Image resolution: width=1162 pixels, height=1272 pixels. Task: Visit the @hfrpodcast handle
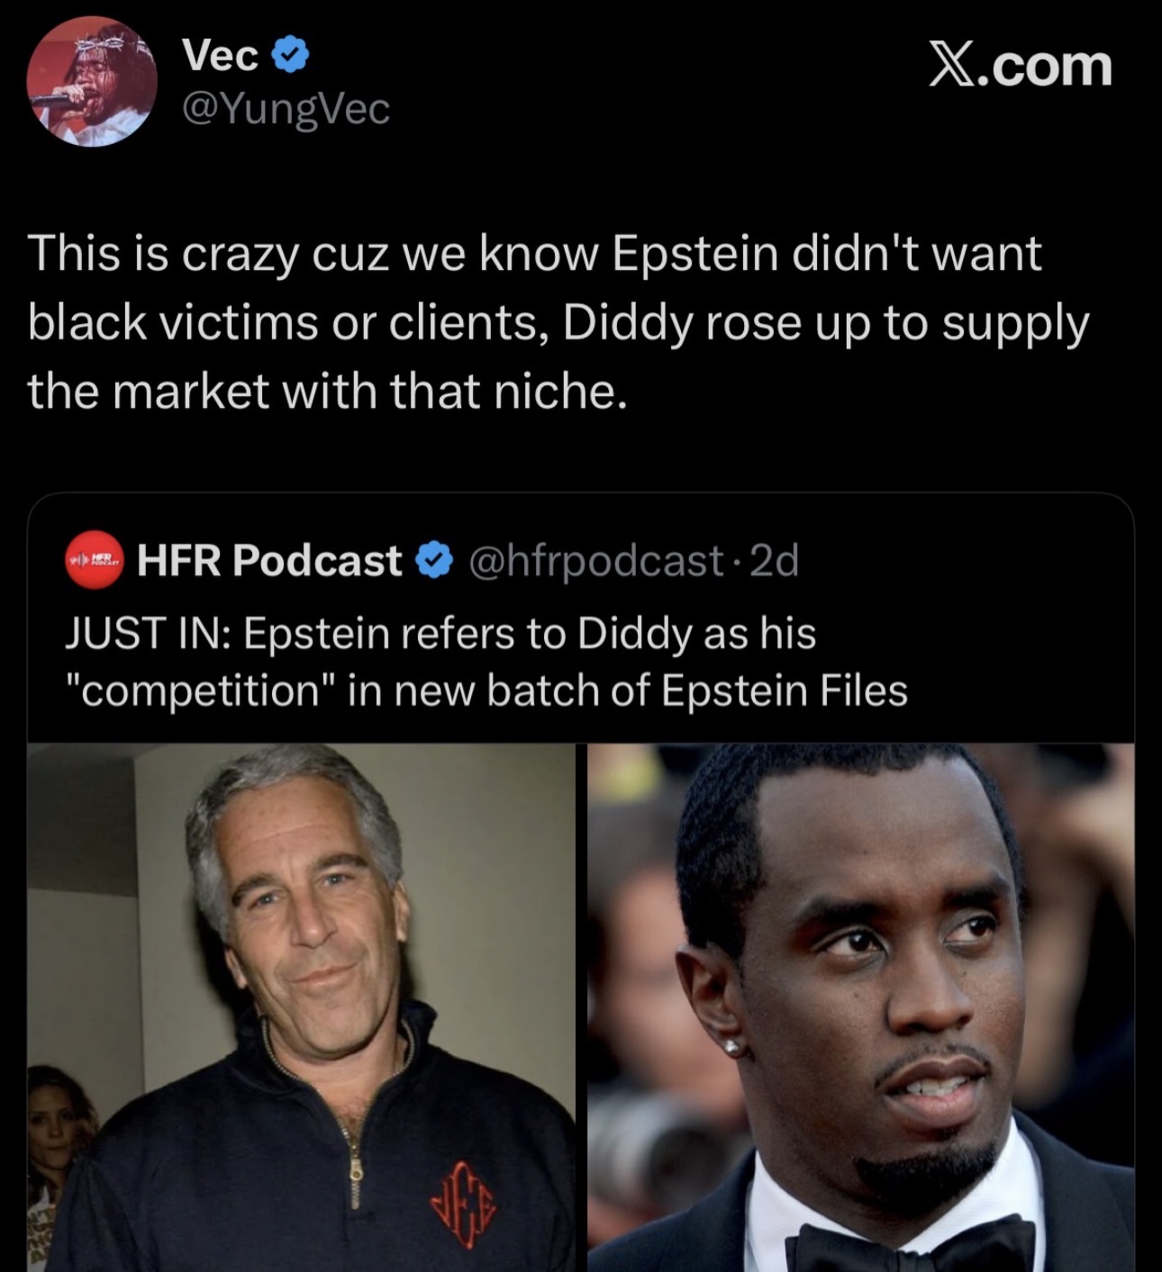[595, 562]
